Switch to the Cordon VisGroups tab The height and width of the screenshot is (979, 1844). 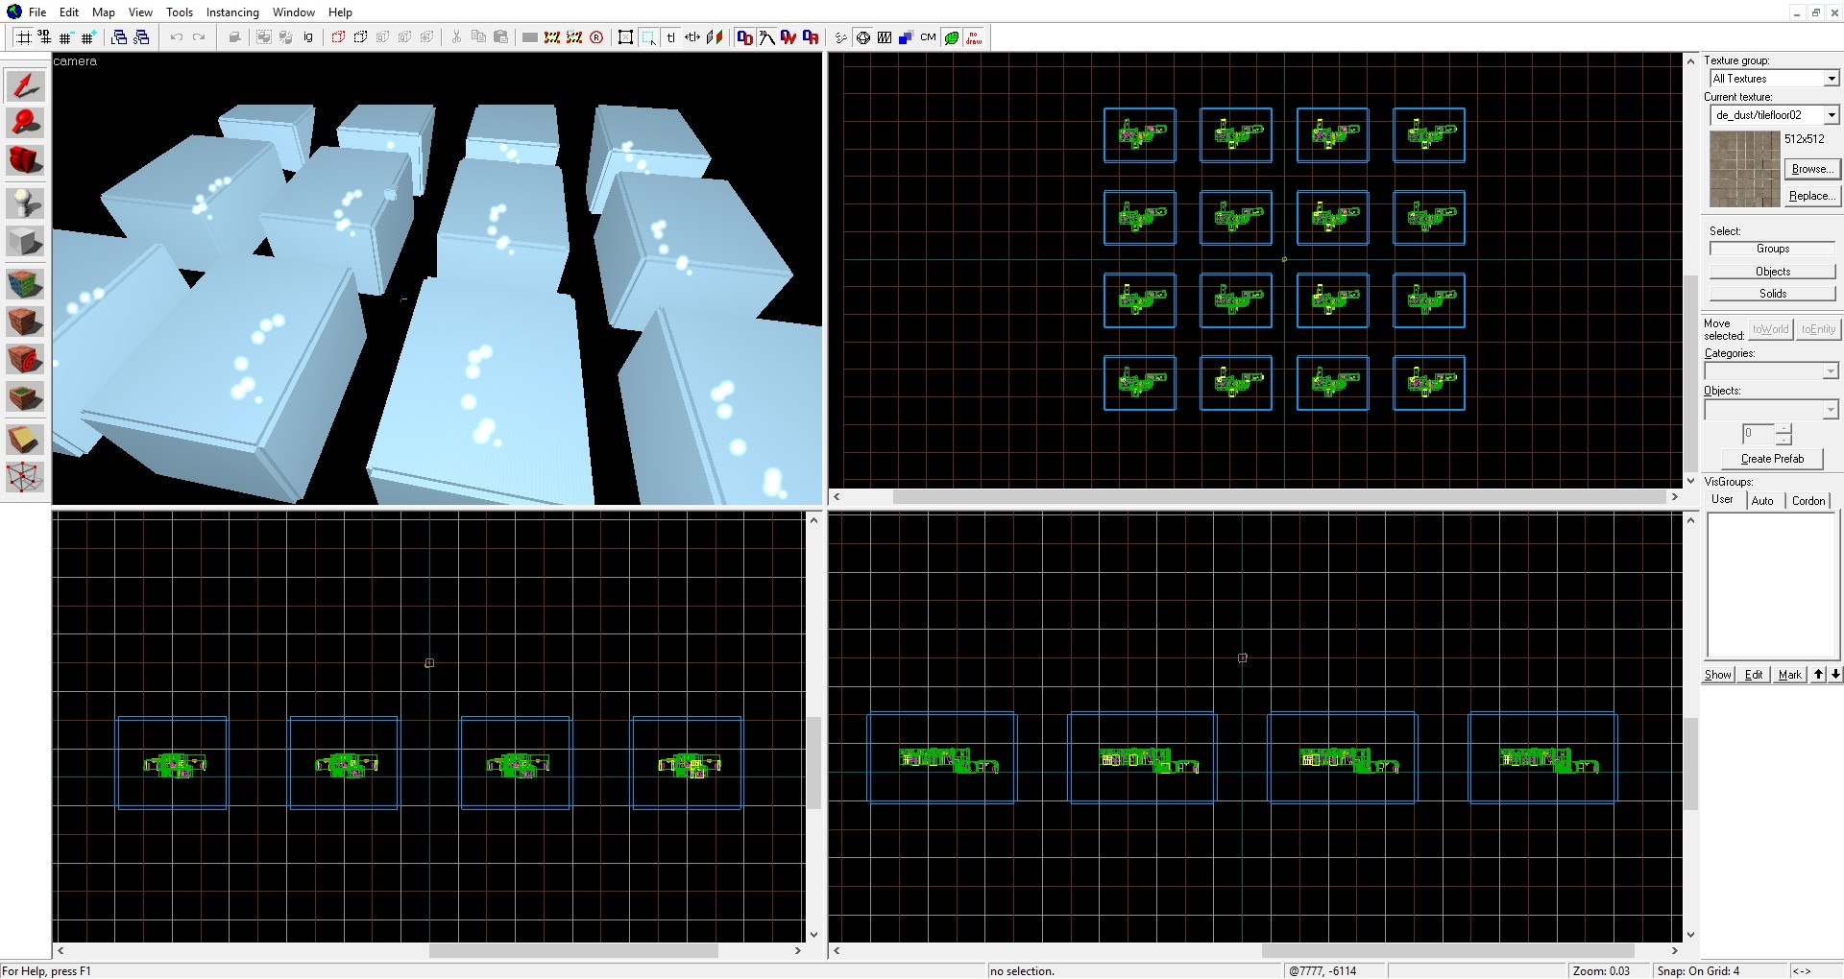[x=1808, y=501]
